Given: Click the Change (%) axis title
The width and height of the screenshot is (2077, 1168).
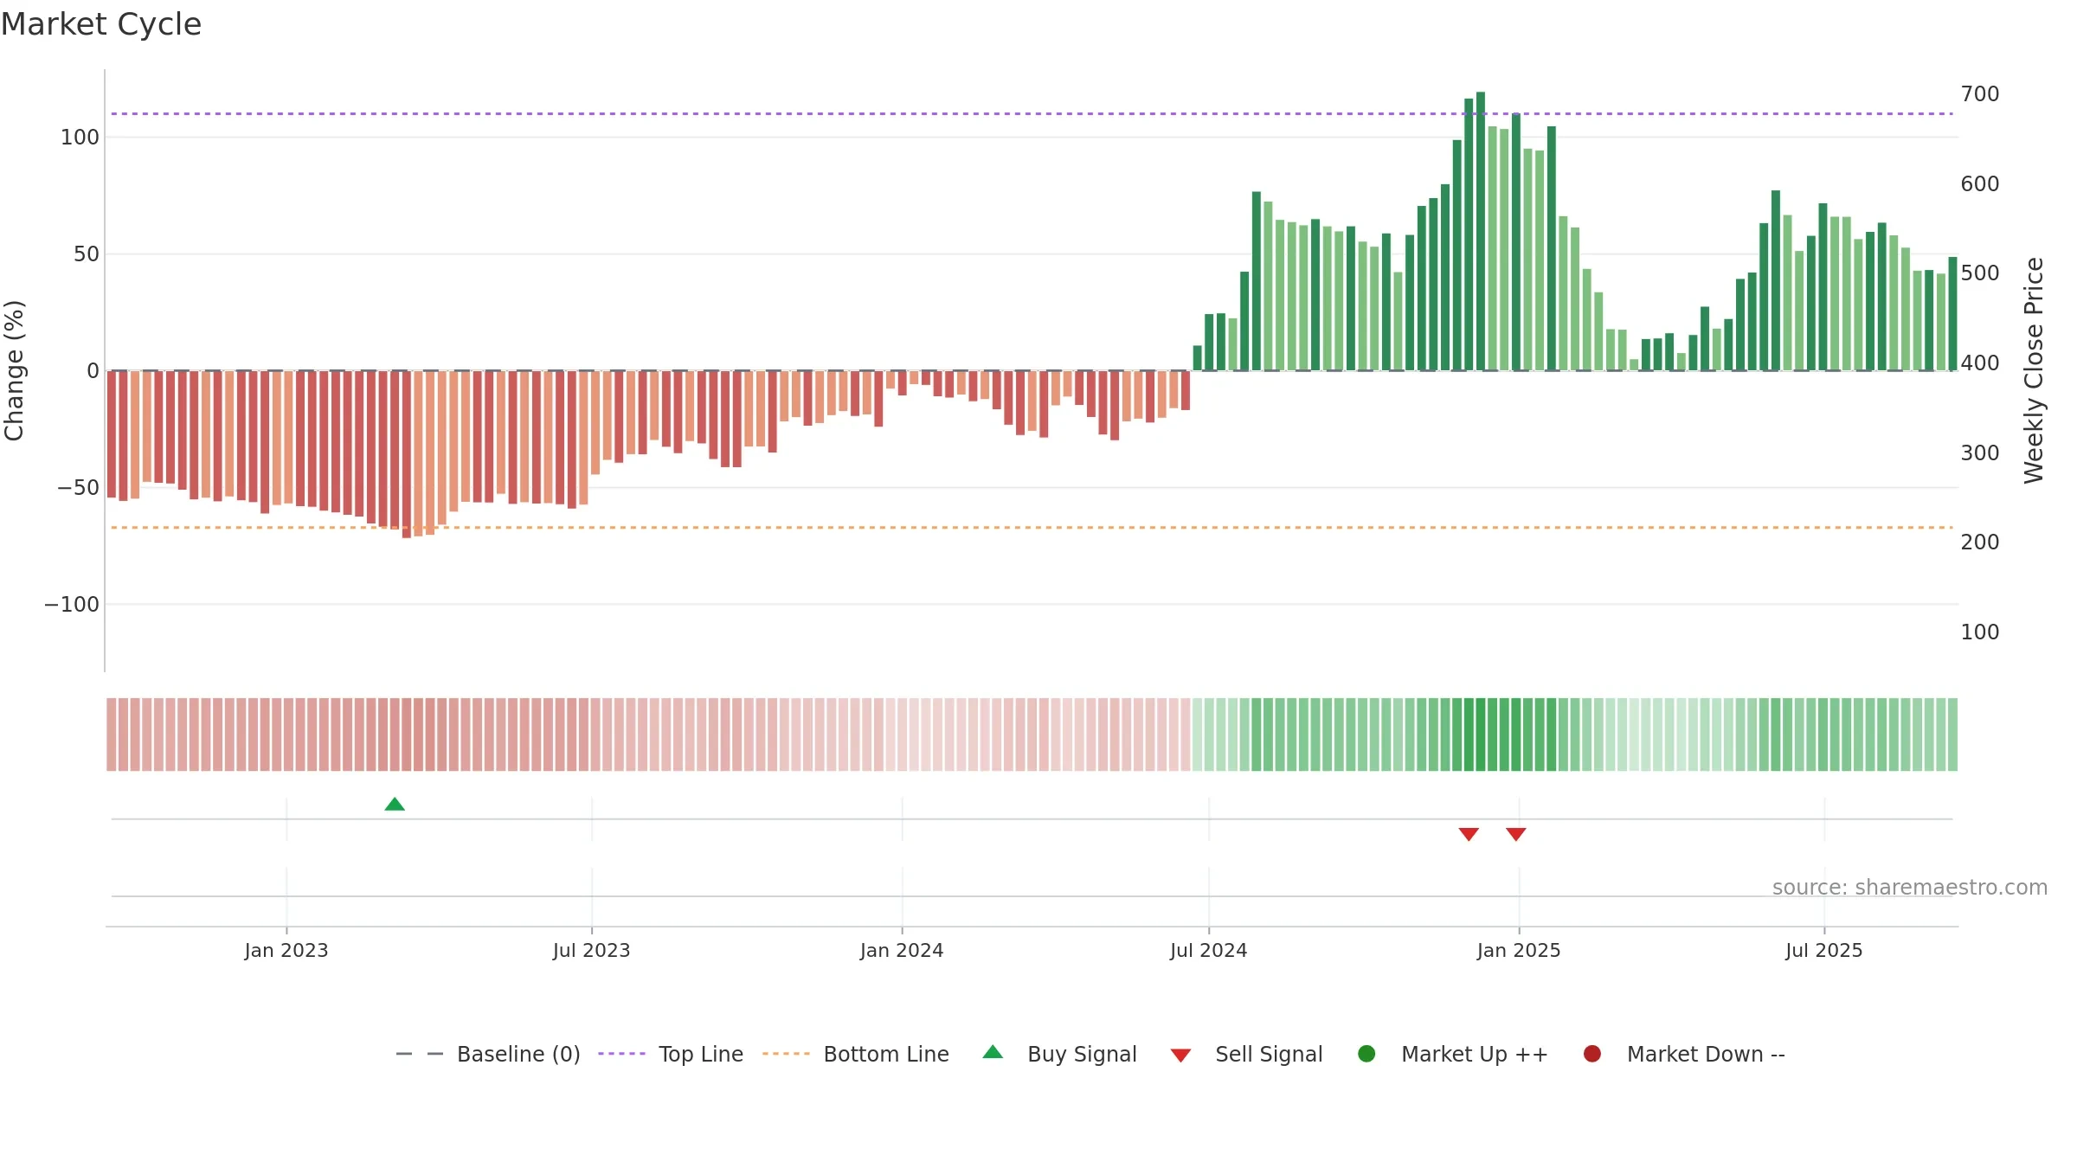Looking at the screenshot, I should pos(15,370).
